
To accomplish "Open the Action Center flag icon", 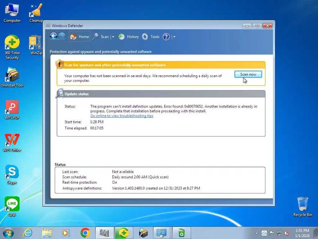I will (x=271, y=233).
